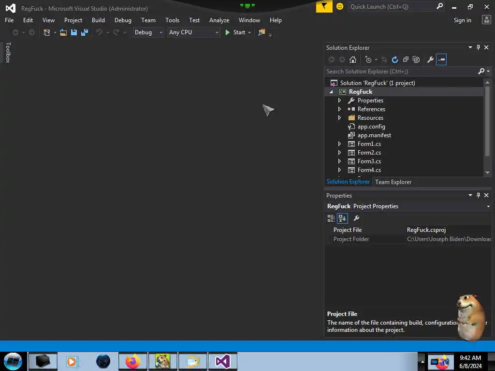Open the Debug menu
The height and width of the screenshot is (371, 495).
pos(123,20)
